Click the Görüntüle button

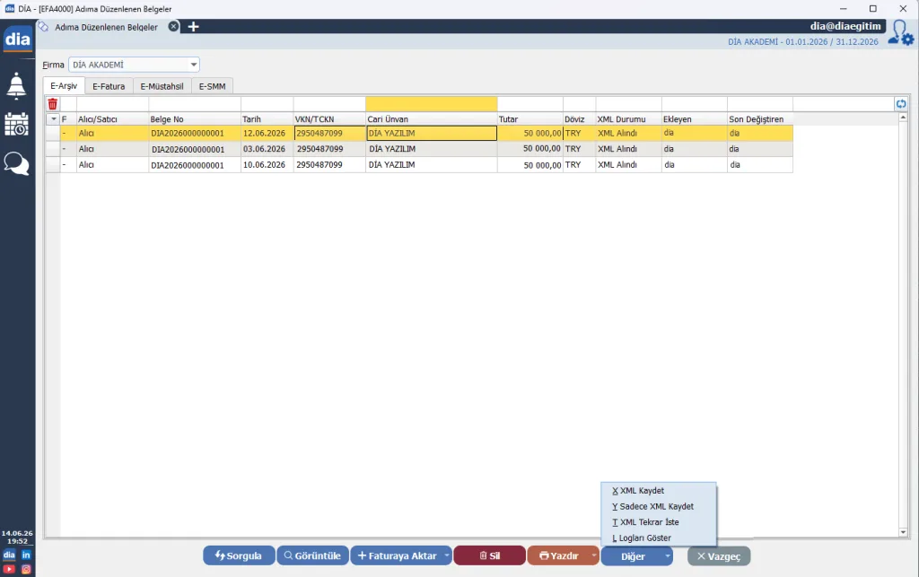tap(312, 555)
